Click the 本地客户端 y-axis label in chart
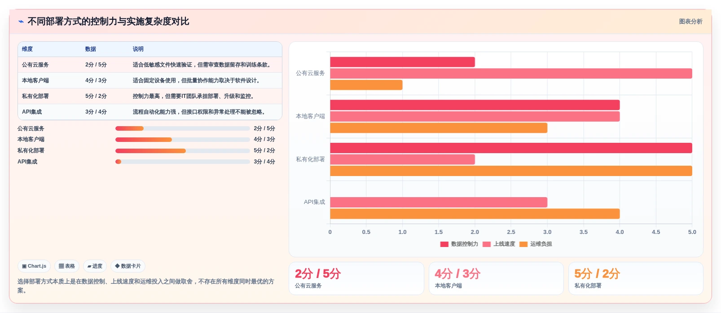This screenshot has height=313, width=721. [x=310, y=116]
